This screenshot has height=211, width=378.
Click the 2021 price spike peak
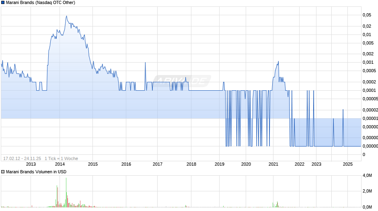coord(278,61)
